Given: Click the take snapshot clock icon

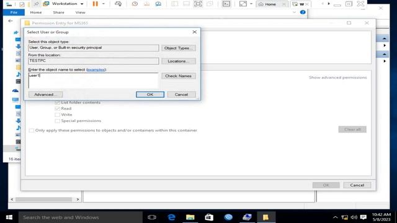Looking at the screenshot, I should [135, 4].
